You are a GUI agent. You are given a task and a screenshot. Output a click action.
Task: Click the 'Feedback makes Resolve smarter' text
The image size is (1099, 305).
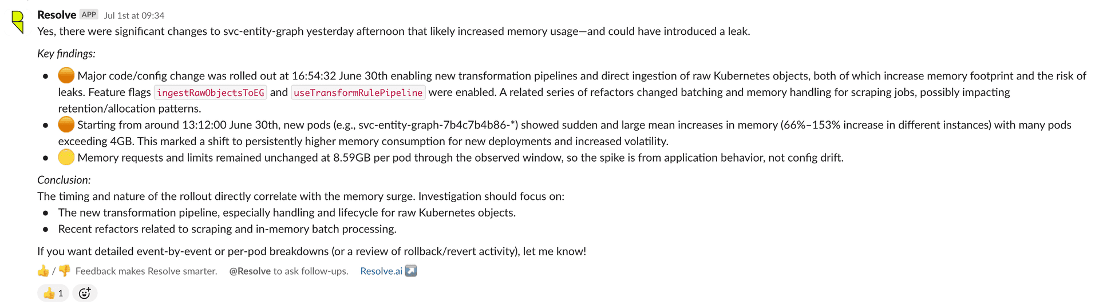point(147,271)
